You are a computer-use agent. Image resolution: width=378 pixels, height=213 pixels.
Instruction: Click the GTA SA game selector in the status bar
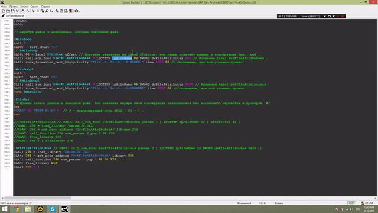pos(367,203)
